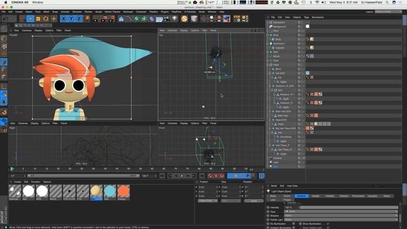Screen dimensions: 407x229
Task: Open the Texture menu in Material Manager
Action: [x=47, y=182]
